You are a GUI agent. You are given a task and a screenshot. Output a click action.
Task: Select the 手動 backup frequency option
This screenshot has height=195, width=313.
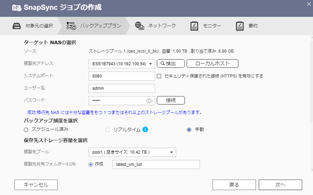tap(189, 130)
